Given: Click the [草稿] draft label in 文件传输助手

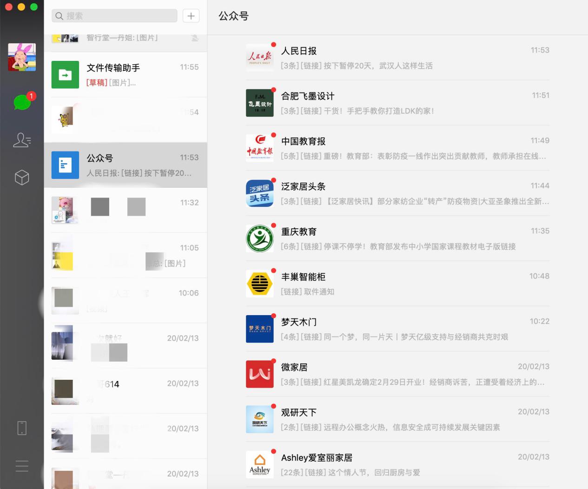Looking at the screenshot, I should [x=97, y=82].
